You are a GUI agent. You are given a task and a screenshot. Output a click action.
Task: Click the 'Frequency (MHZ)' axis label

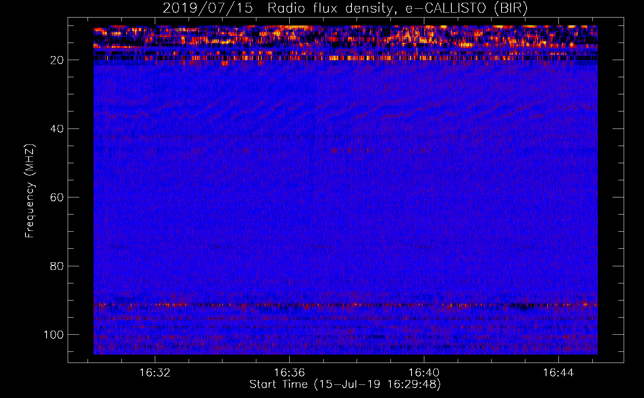coord(30,191)
